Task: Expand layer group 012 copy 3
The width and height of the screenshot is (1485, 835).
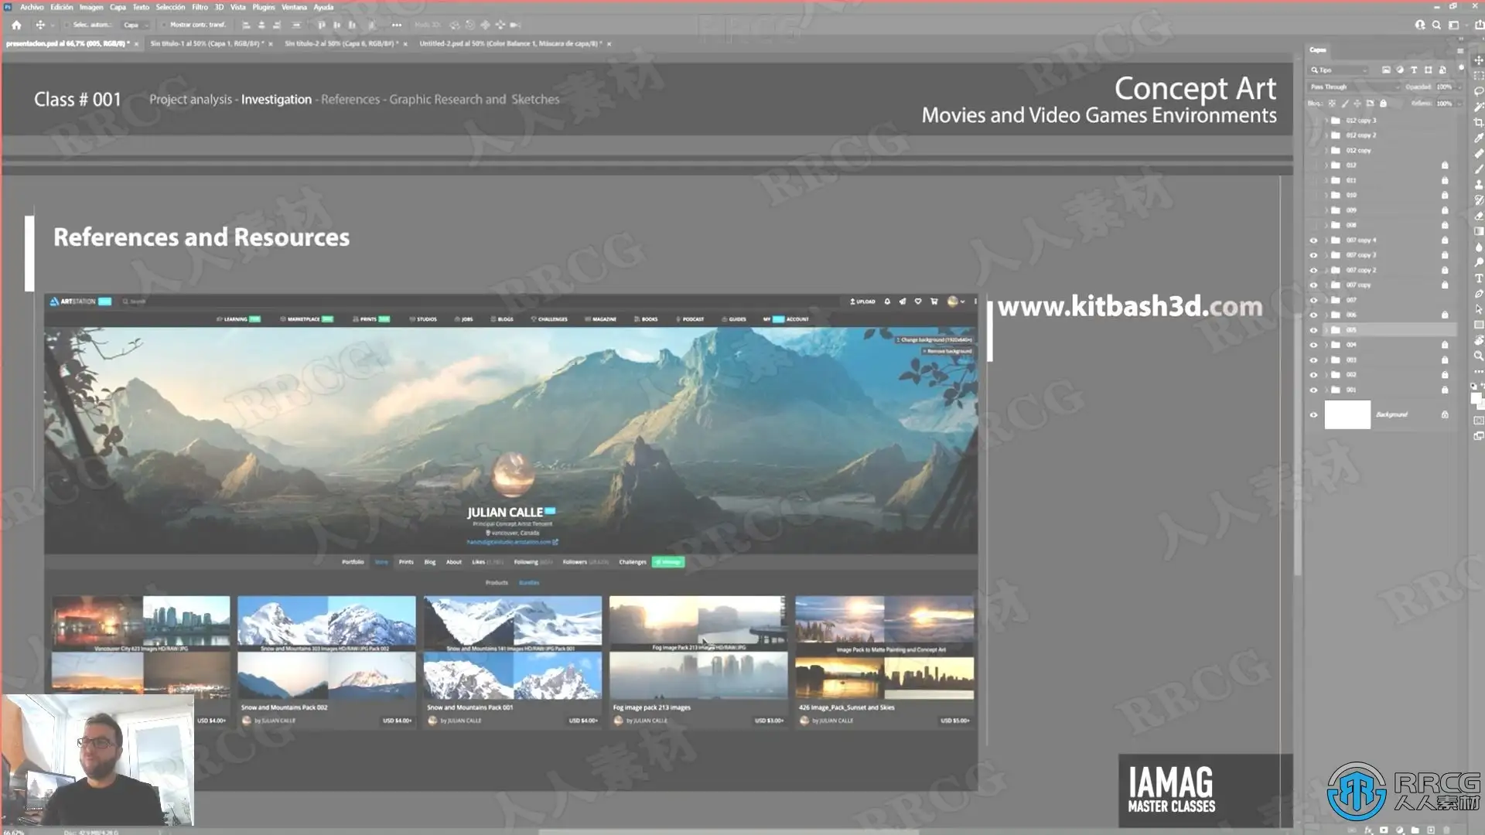Action: (x=1326, y=121)
